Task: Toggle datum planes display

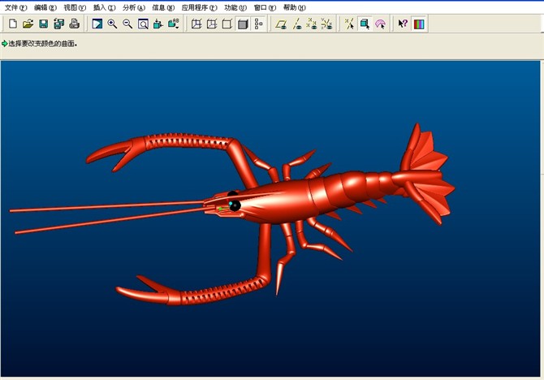Action: coord(281,24)
